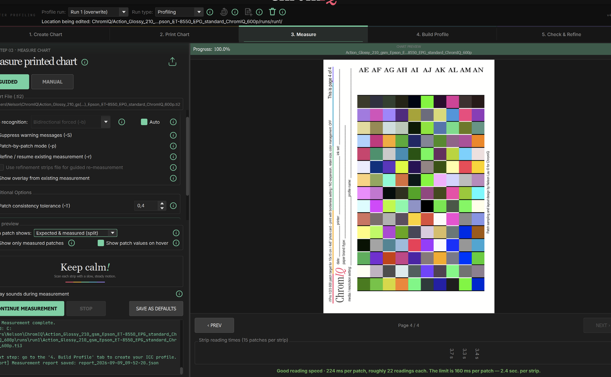The image size is (611, 377).
Task: Toggle Suppress warning messages (-S) option
Action: point(35,135)
